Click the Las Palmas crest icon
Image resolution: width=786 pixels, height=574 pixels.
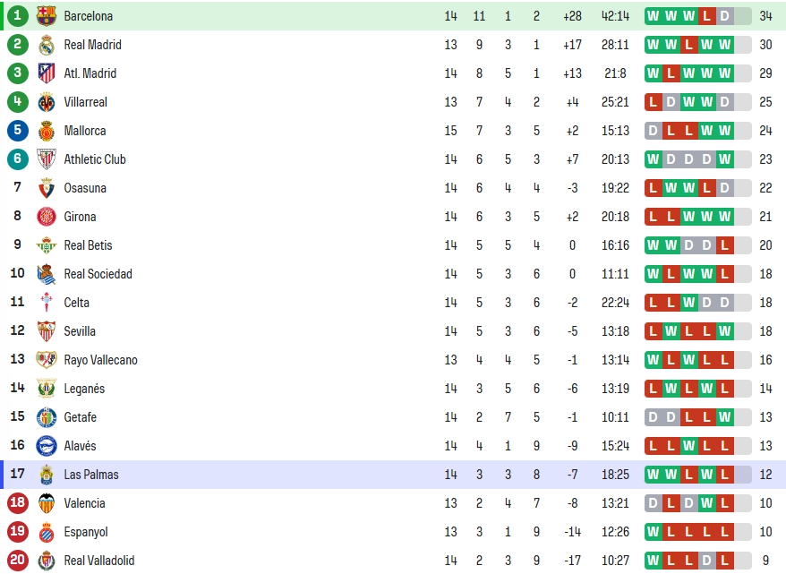[x=47, y=475]
